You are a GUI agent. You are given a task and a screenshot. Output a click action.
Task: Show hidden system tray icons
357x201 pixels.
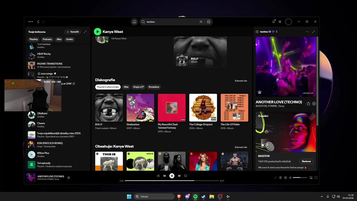322,197
